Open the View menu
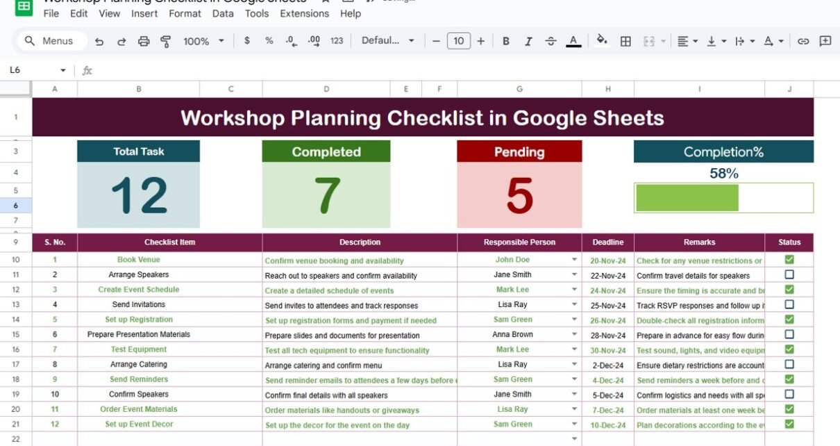This screenshot has height=446, width=840. (110, 13)
